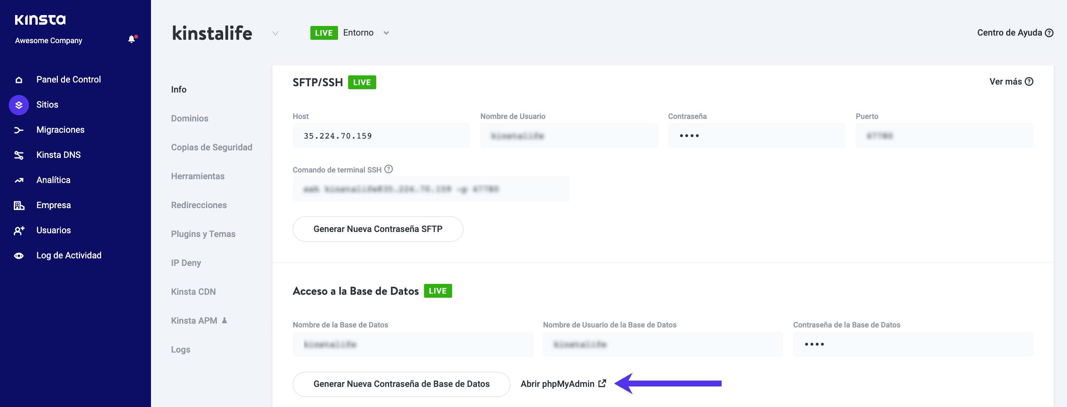
Task: Click the Analítica trend icon
Action: tap(19, 180)
